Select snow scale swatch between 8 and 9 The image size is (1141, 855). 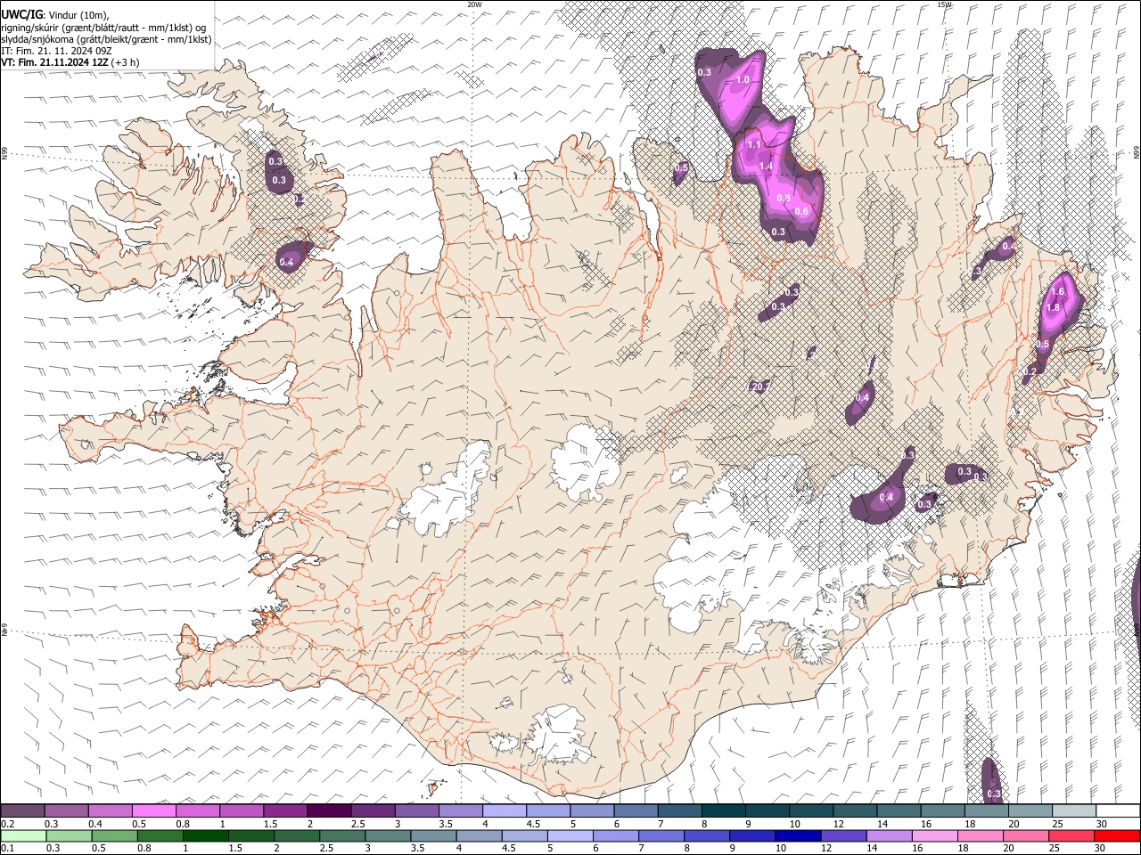coord(725,810)
